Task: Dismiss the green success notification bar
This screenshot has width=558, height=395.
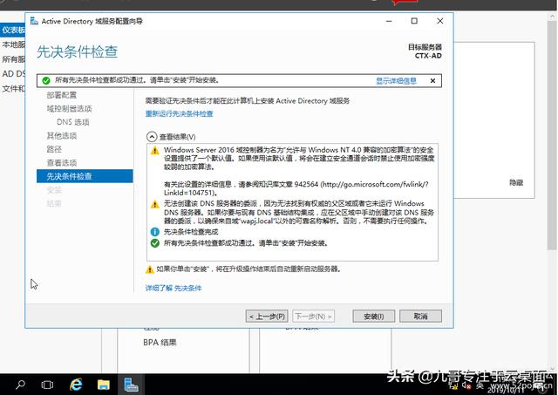Action: click(x=432, y=81)
